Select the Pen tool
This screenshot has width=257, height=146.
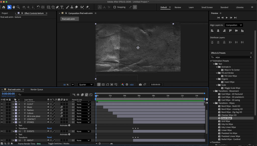click(57, 7)
